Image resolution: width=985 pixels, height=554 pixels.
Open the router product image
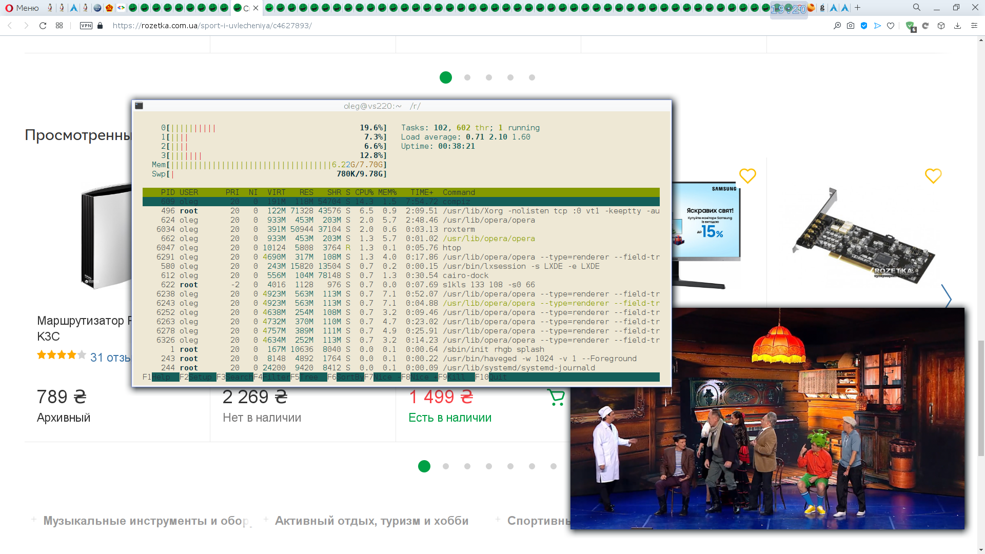coord(106,236)
